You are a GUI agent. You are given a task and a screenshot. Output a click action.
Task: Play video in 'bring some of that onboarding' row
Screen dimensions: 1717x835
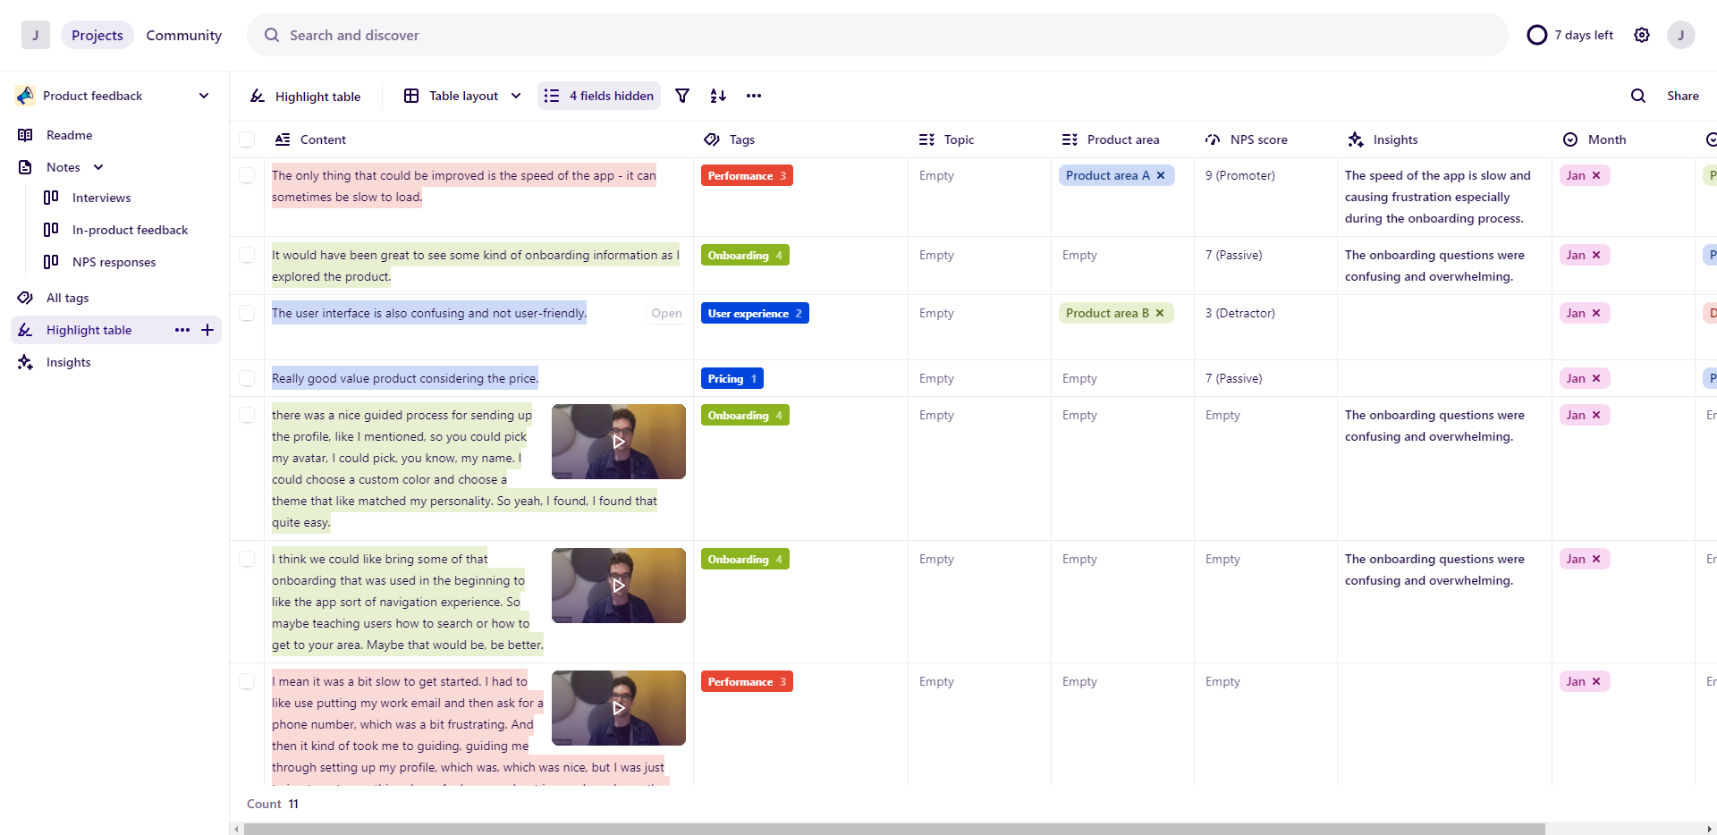pos(619,586)
